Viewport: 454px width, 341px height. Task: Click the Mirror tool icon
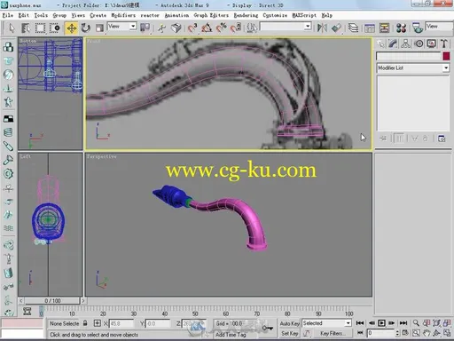(x=322, y=28)
